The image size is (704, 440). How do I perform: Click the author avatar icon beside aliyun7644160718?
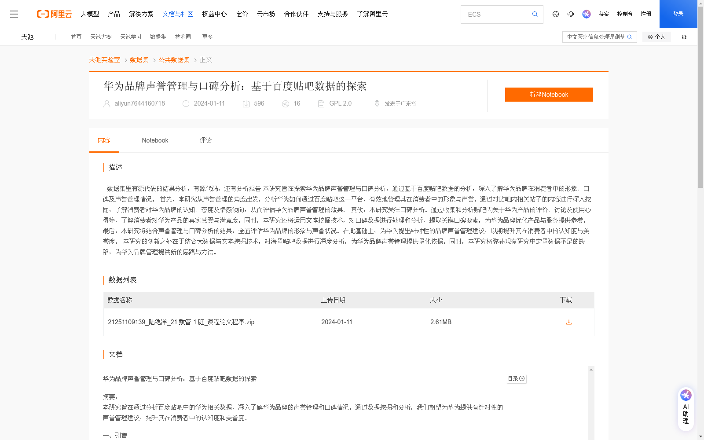click(x=106, y=104)
